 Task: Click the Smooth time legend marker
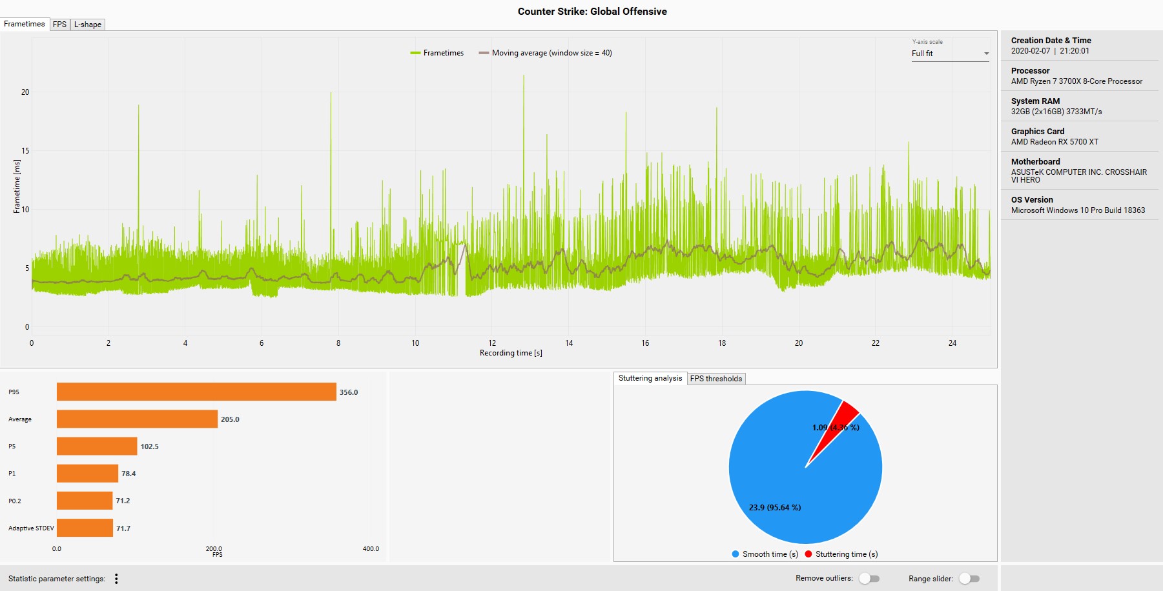(x=736, y=554)
